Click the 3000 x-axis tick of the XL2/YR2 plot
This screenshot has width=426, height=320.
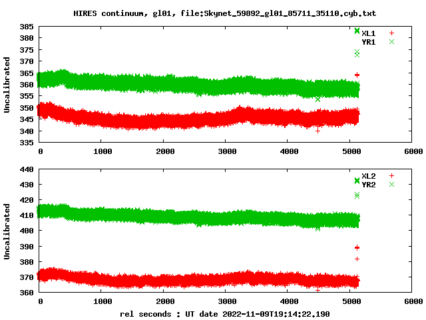coord(227,301)
